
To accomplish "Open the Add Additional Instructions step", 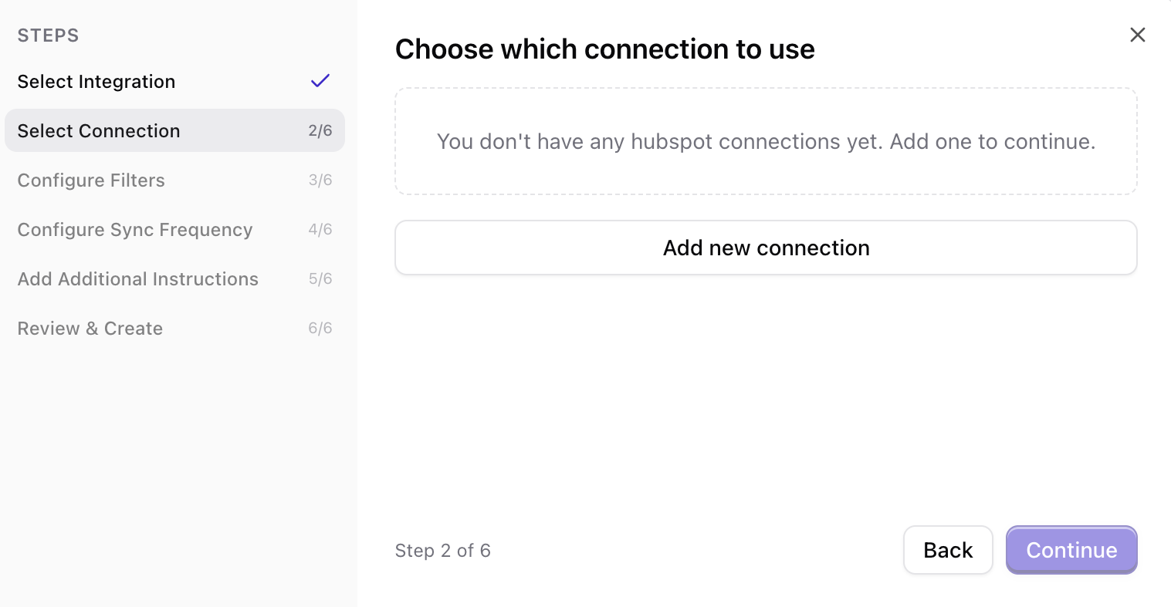I will [138, 278].
